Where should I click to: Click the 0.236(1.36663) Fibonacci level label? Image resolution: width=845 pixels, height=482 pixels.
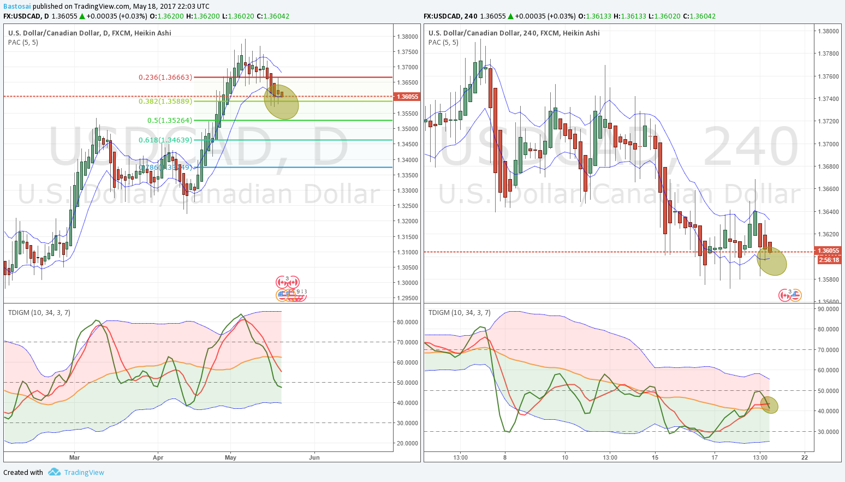click(165, 77)
